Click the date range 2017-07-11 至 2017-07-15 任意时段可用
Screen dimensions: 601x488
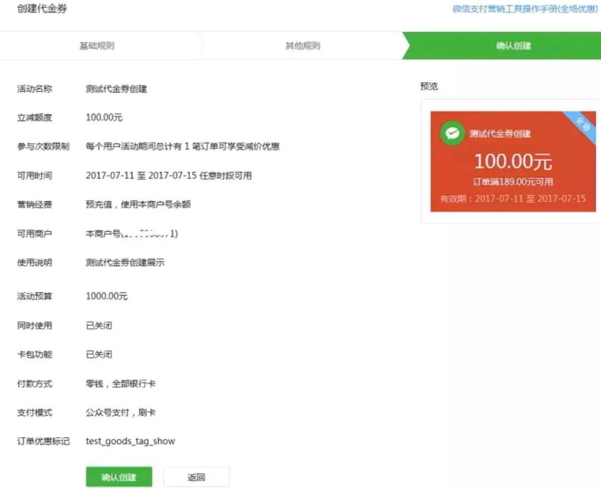[x=169, y=175]
